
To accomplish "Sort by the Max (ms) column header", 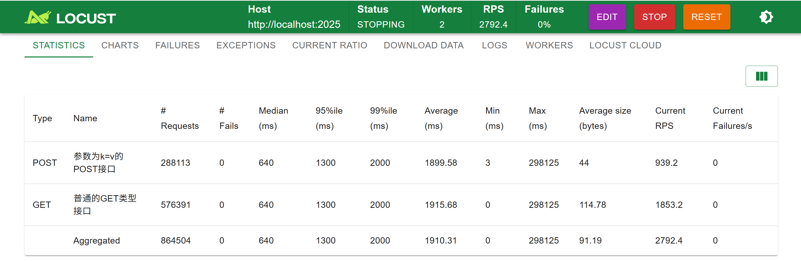I will pyautogui.click(x=538, y=118).
